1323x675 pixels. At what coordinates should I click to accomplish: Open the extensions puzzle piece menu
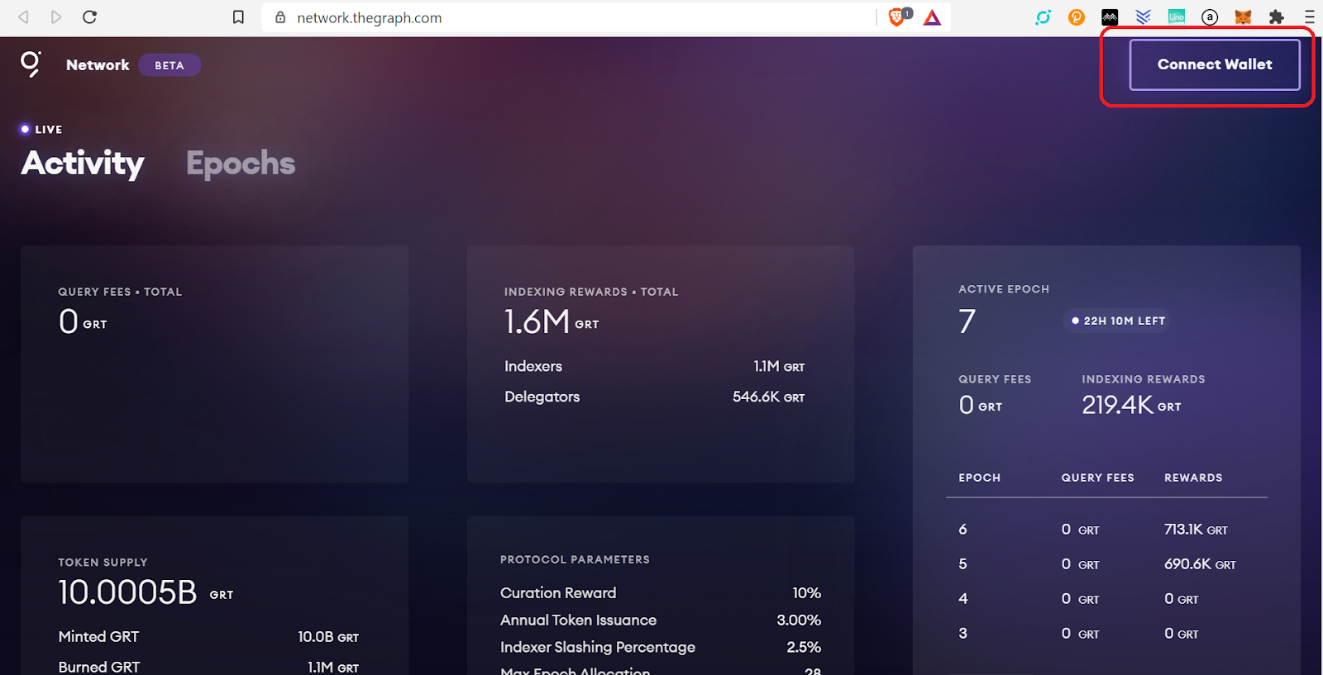pos(1277,17)
